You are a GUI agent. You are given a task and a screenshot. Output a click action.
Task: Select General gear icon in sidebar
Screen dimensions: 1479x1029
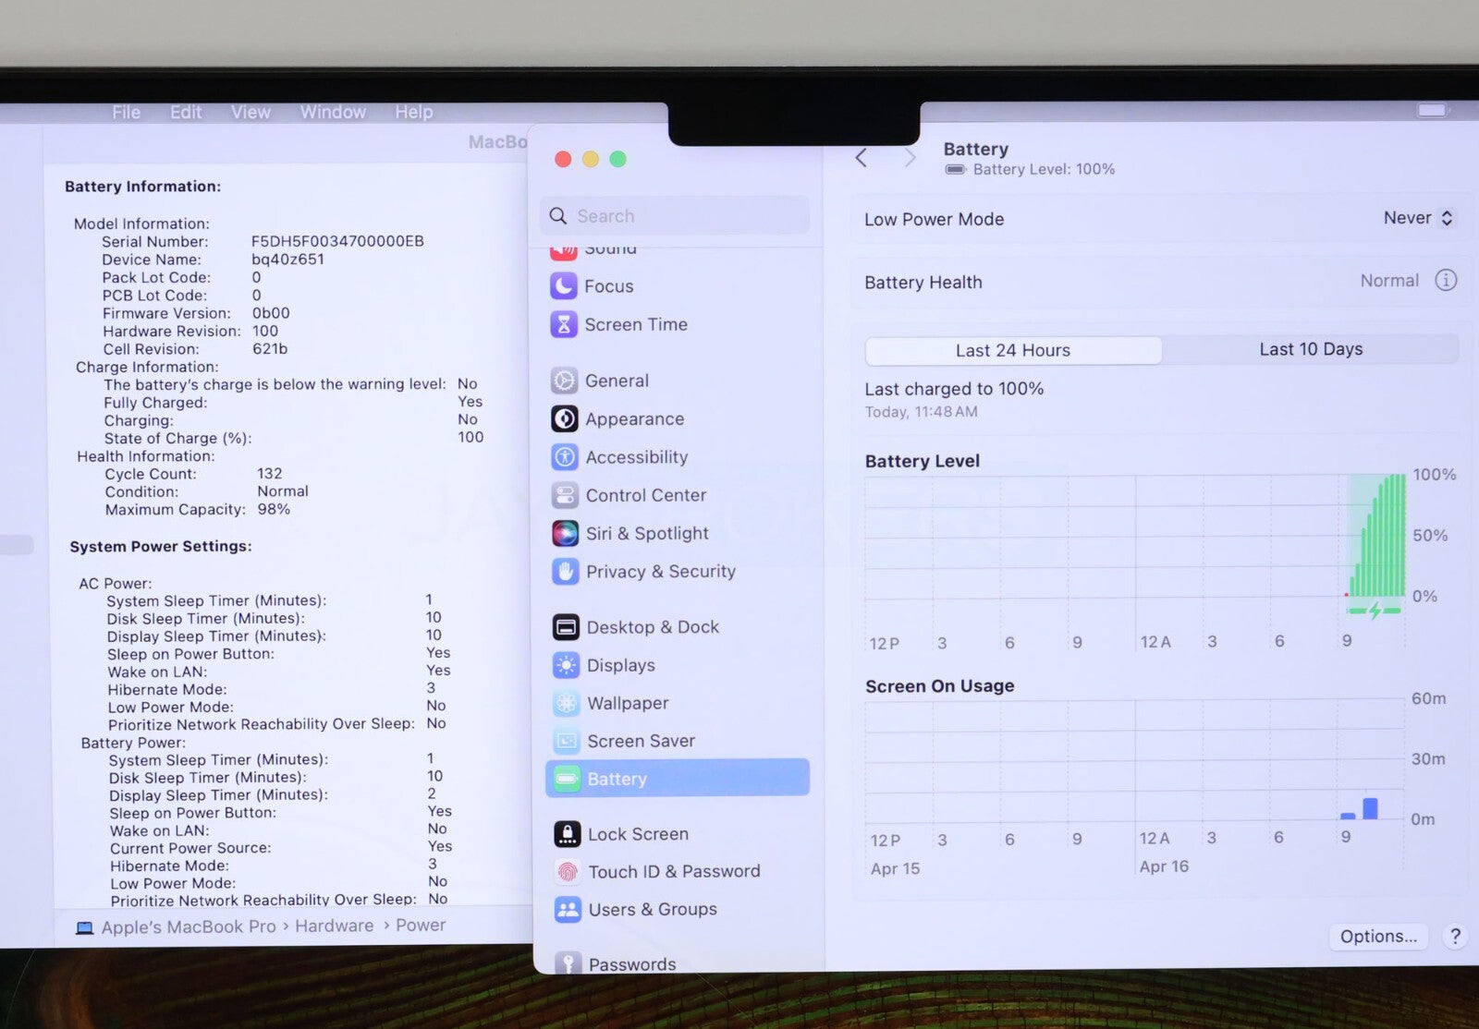click(564, 381)
